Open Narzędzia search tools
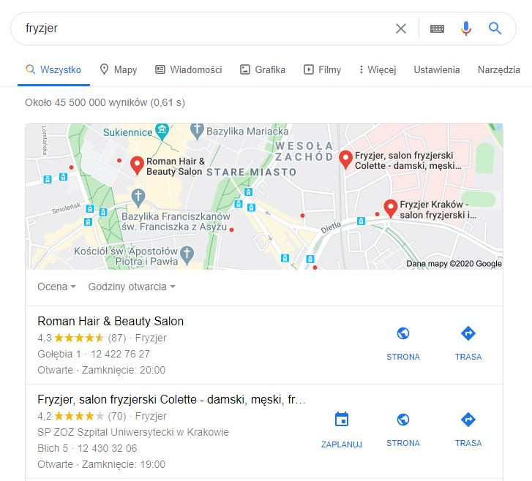The height and width of the screenshot is (481, 532). point(499,70)
